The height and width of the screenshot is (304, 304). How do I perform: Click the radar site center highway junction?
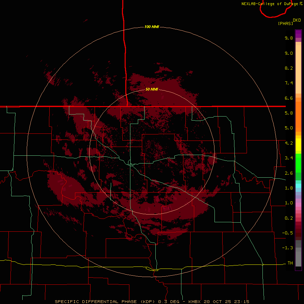point(131,164)
